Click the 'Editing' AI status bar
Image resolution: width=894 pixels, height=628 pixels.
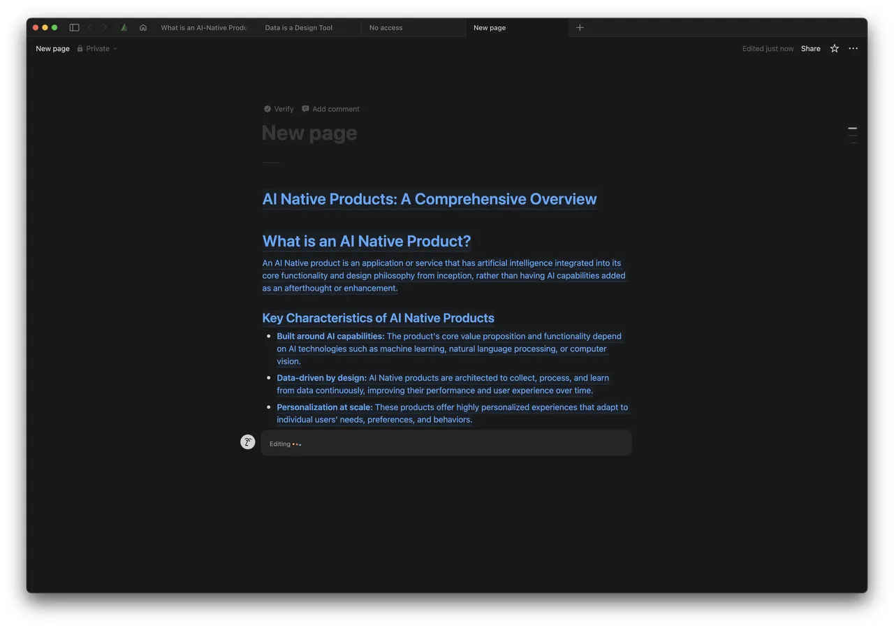446,444
